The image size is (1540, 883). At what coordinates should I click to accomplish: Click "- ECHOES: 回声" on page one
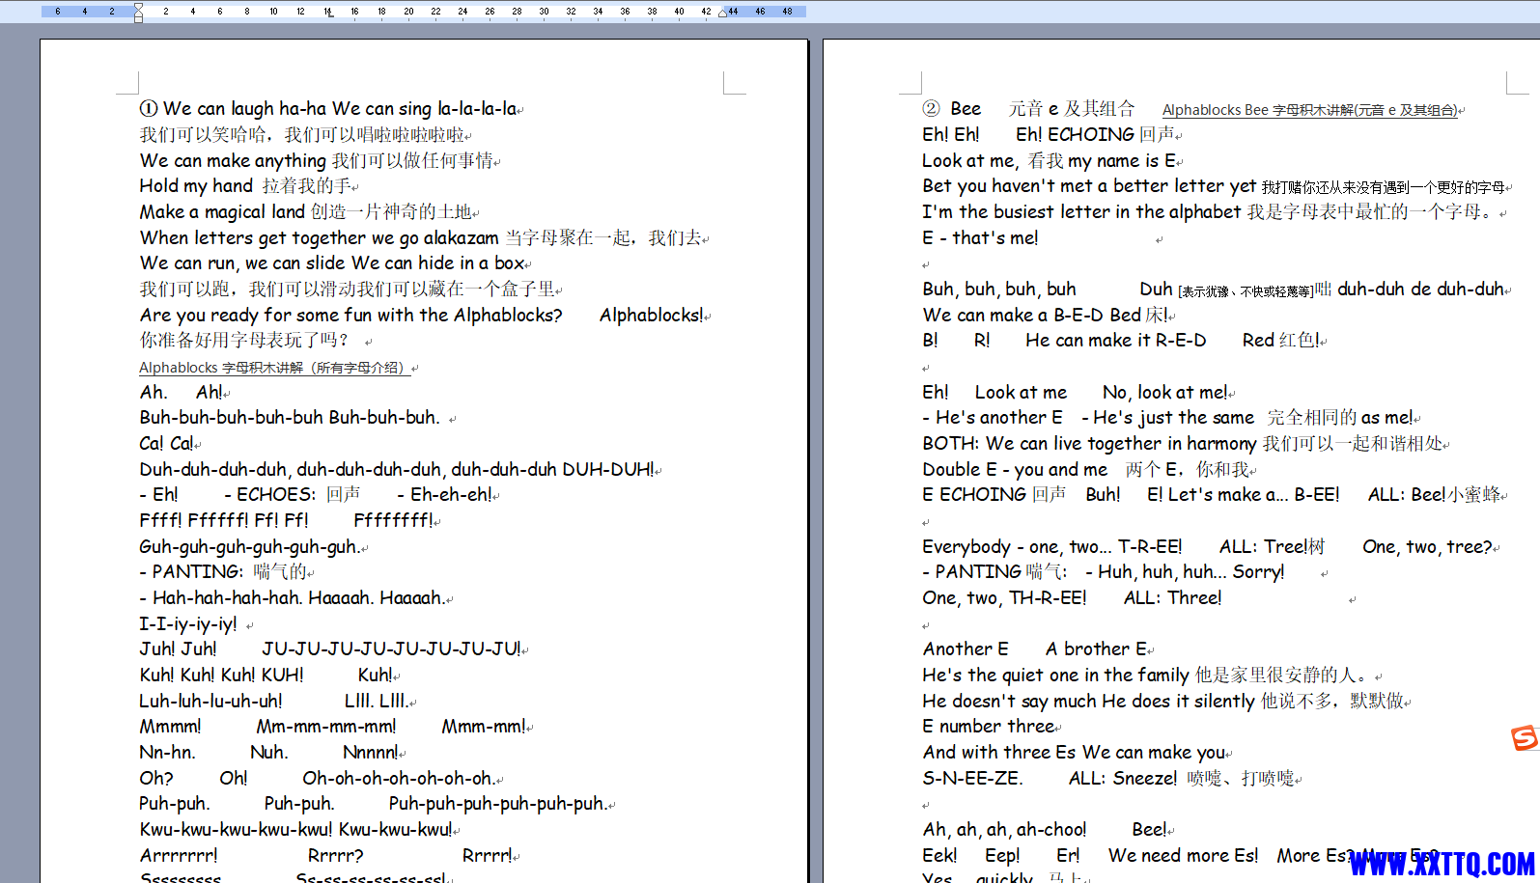(293, 494)
